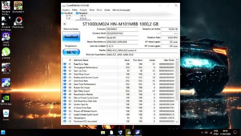Close the CrystalDiskInfo window
This screenshot has width=241, height=136.
pyautogui.click(x=176, y=6)
